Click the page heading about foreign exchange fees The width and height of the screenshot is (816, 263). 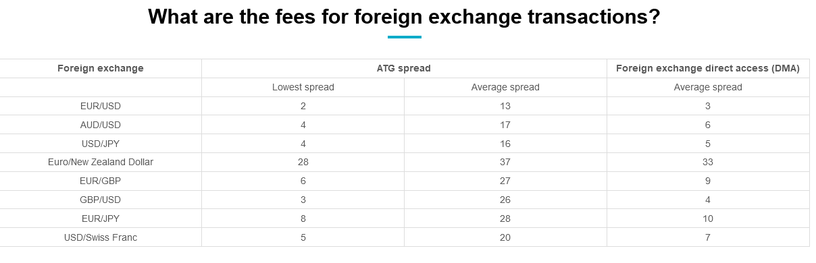[404, 16]
